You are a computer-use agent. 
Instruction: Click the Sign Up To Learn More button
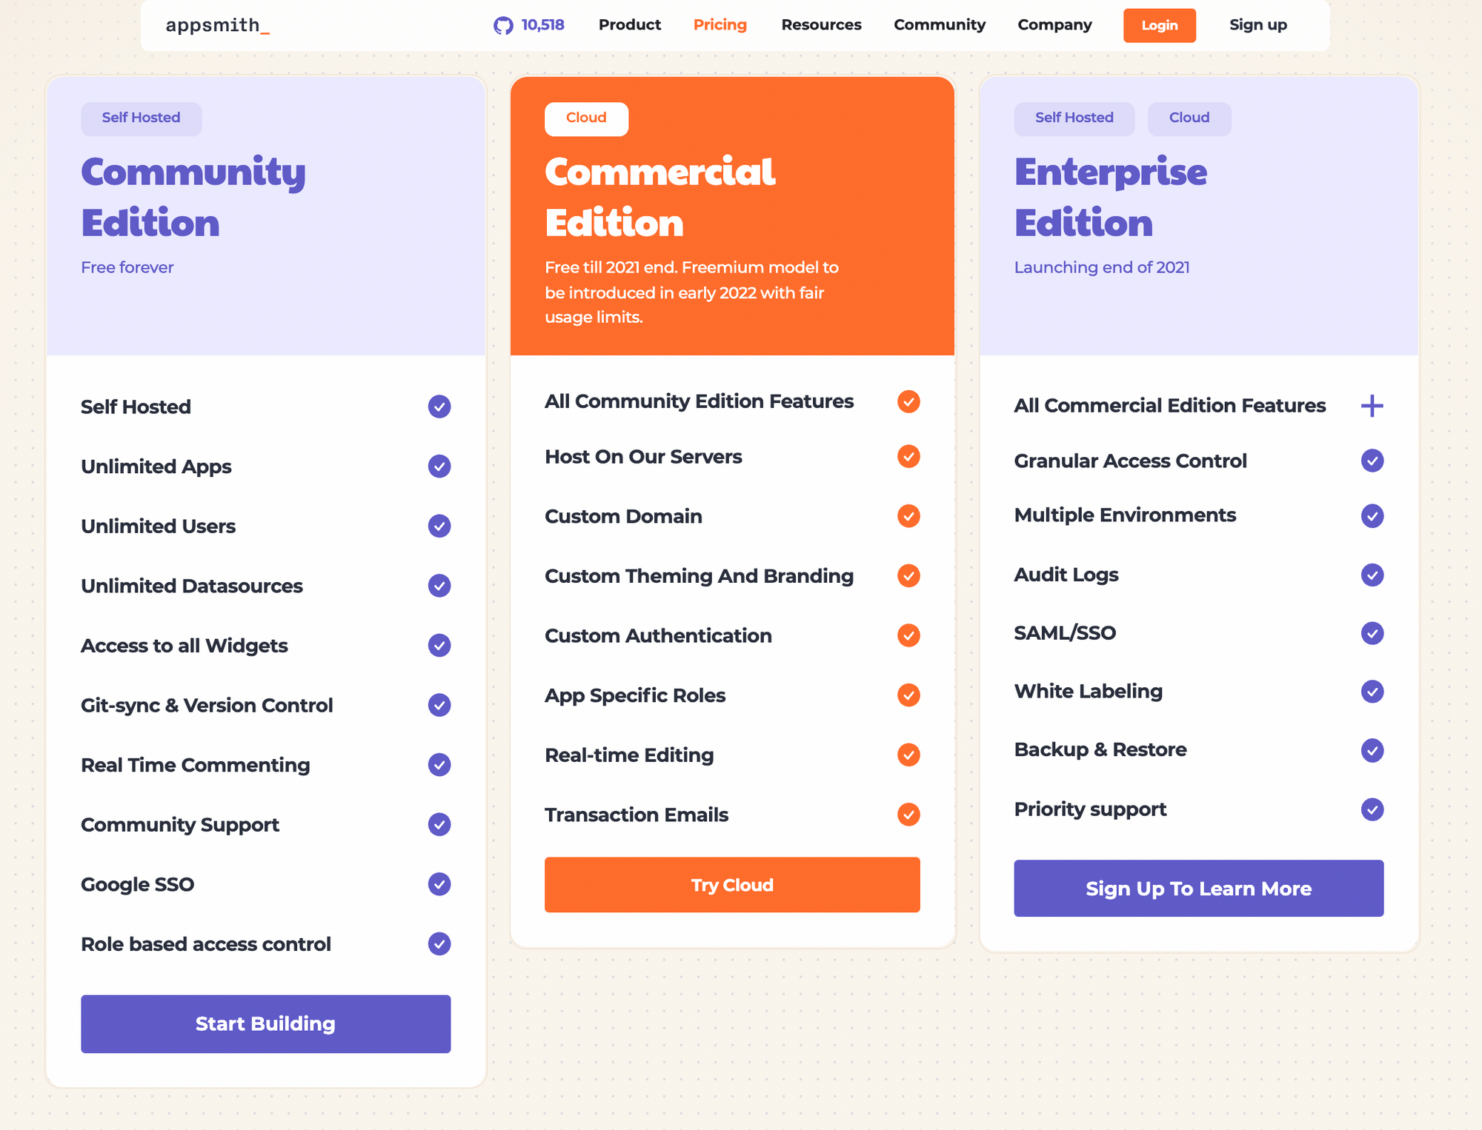pos(1198,889)
